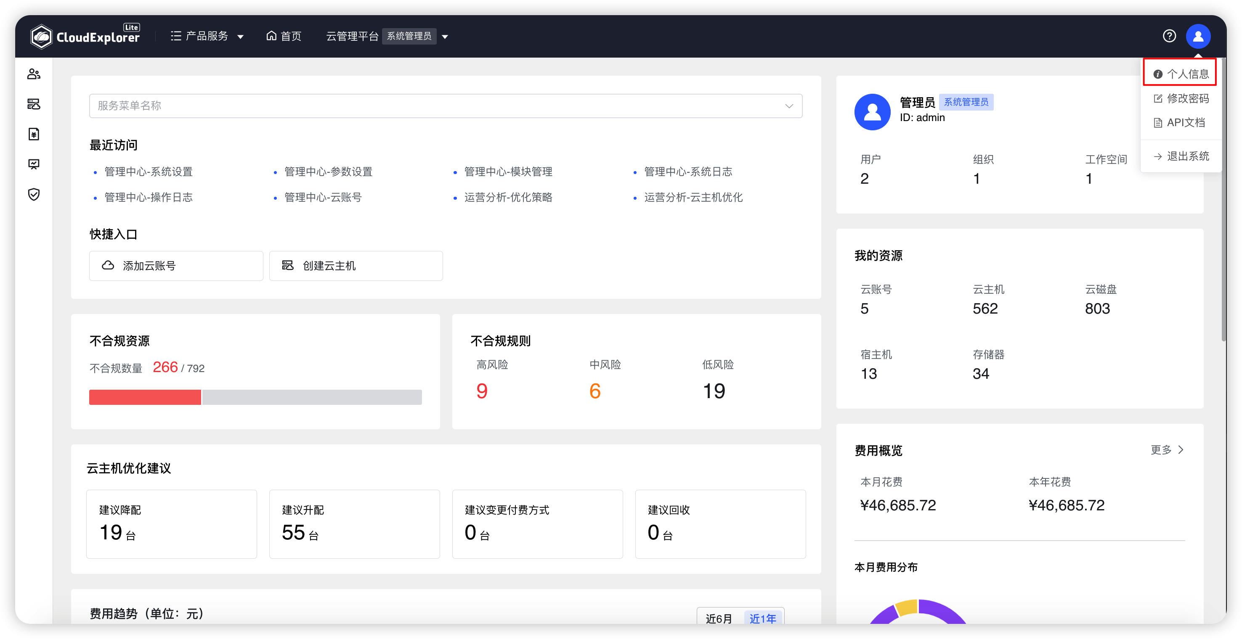
Task: Open 管理中心-模块管理 recent link
Action: 508,172
